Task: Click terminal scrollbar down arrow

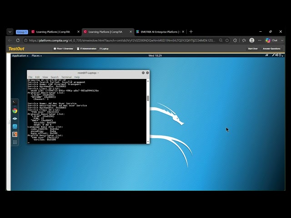Action: (x=148, y=142)
